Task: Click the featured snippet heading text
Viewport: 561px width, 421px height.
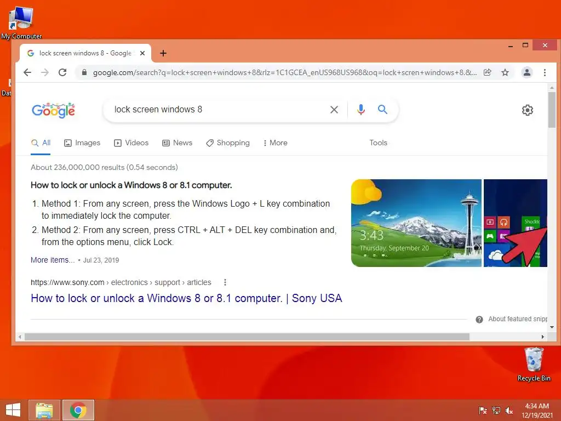Action: pyautogui.click(x=131, y=185)
